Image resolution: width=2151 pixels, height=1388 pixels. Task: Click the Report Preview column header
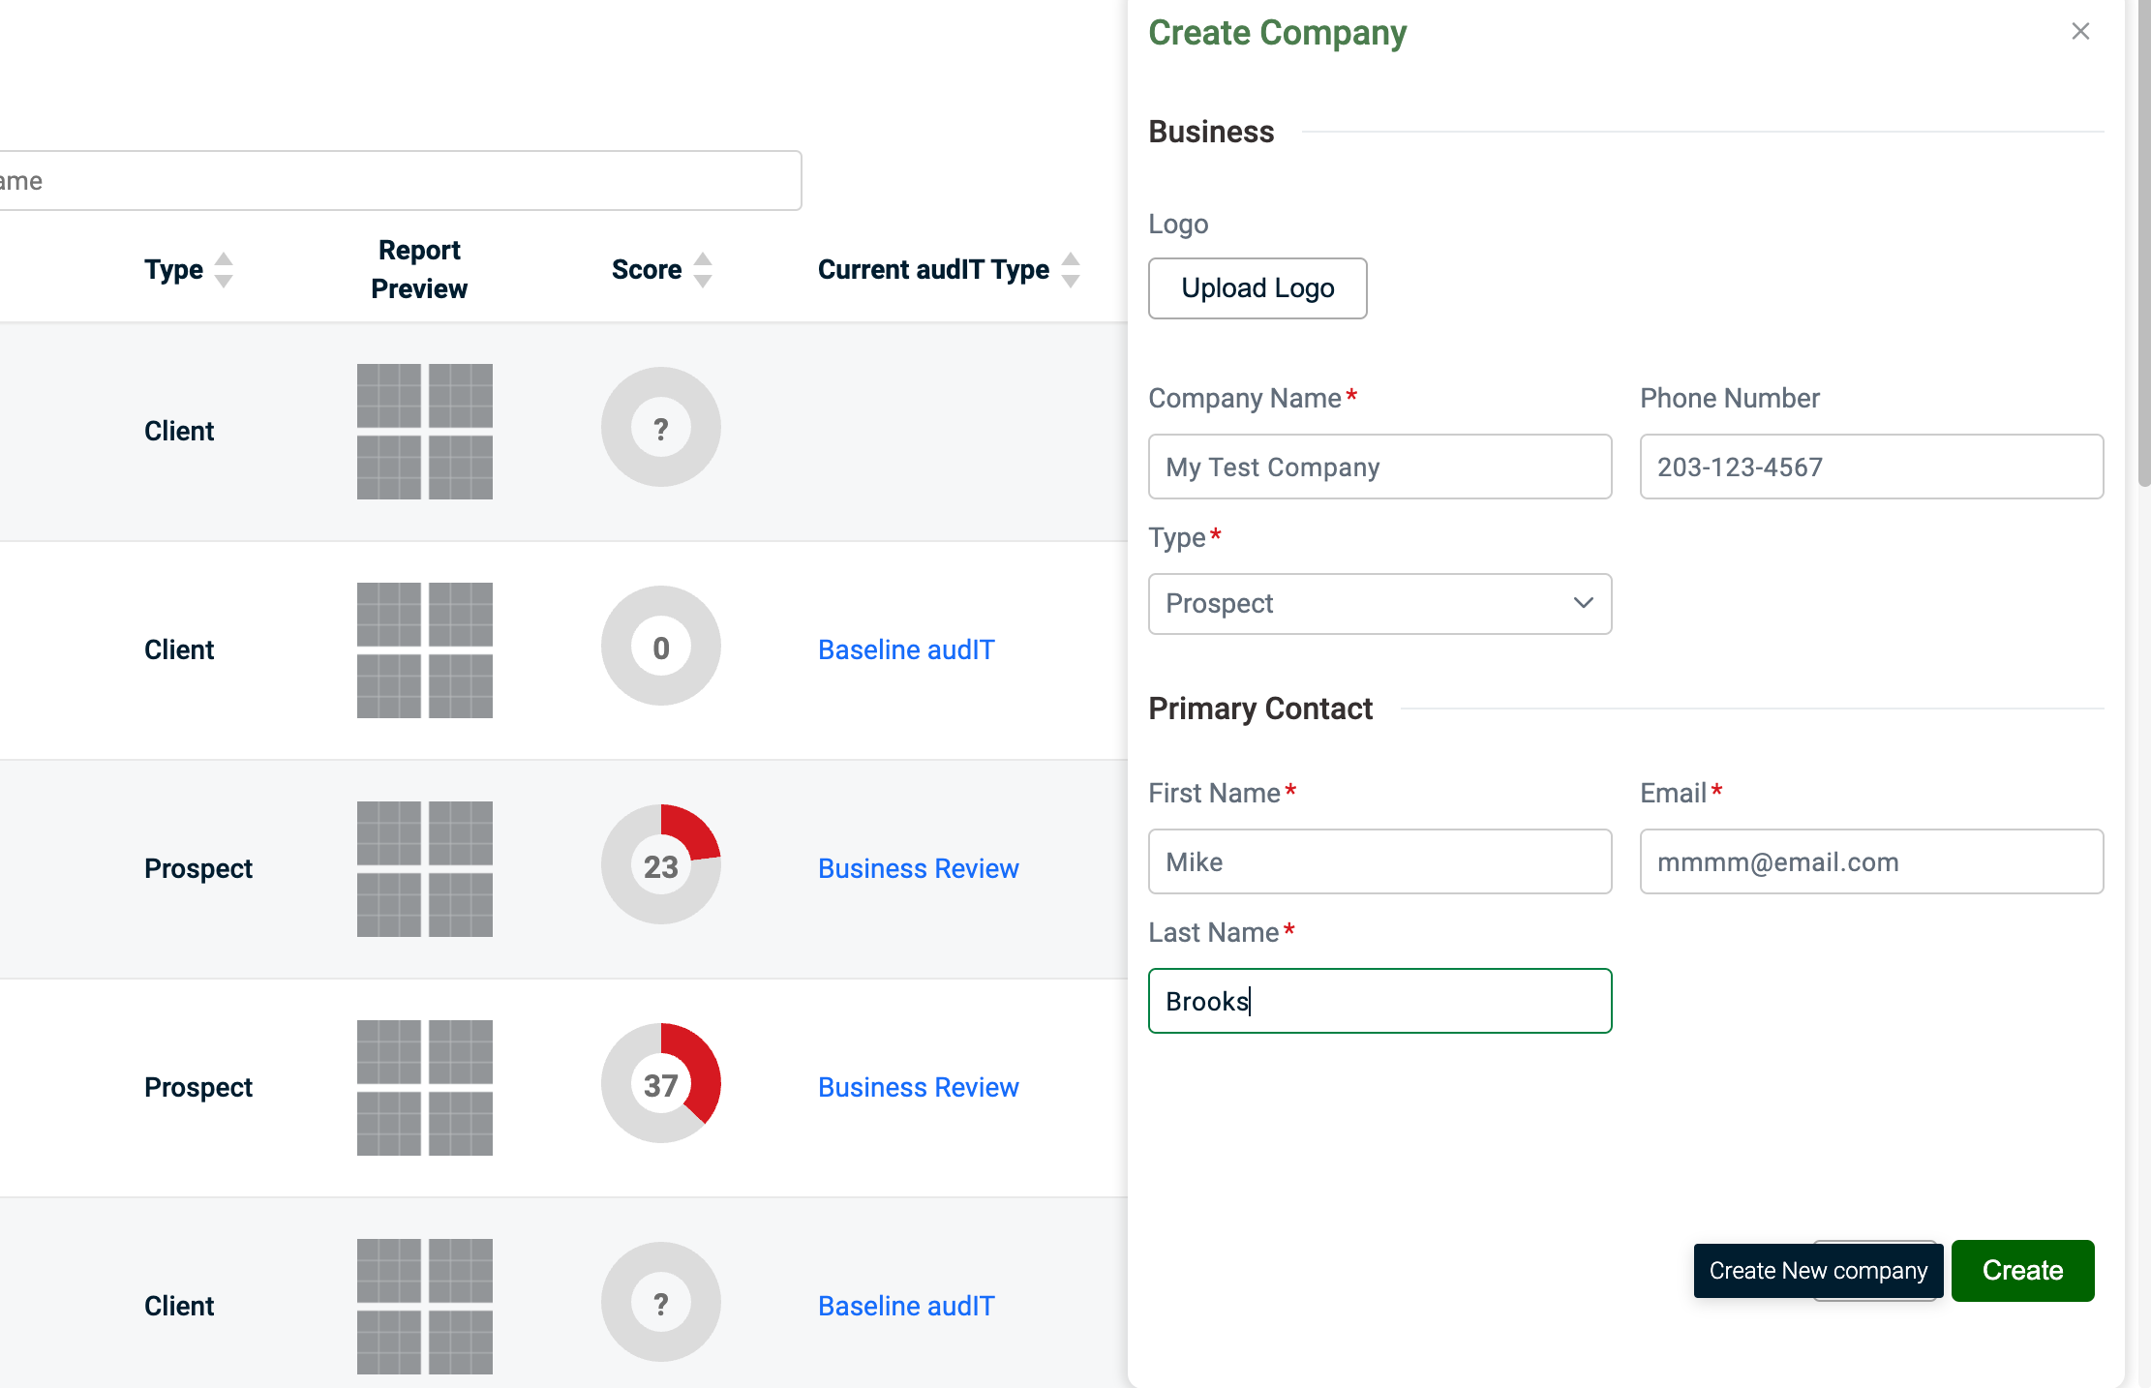(419, 269)
